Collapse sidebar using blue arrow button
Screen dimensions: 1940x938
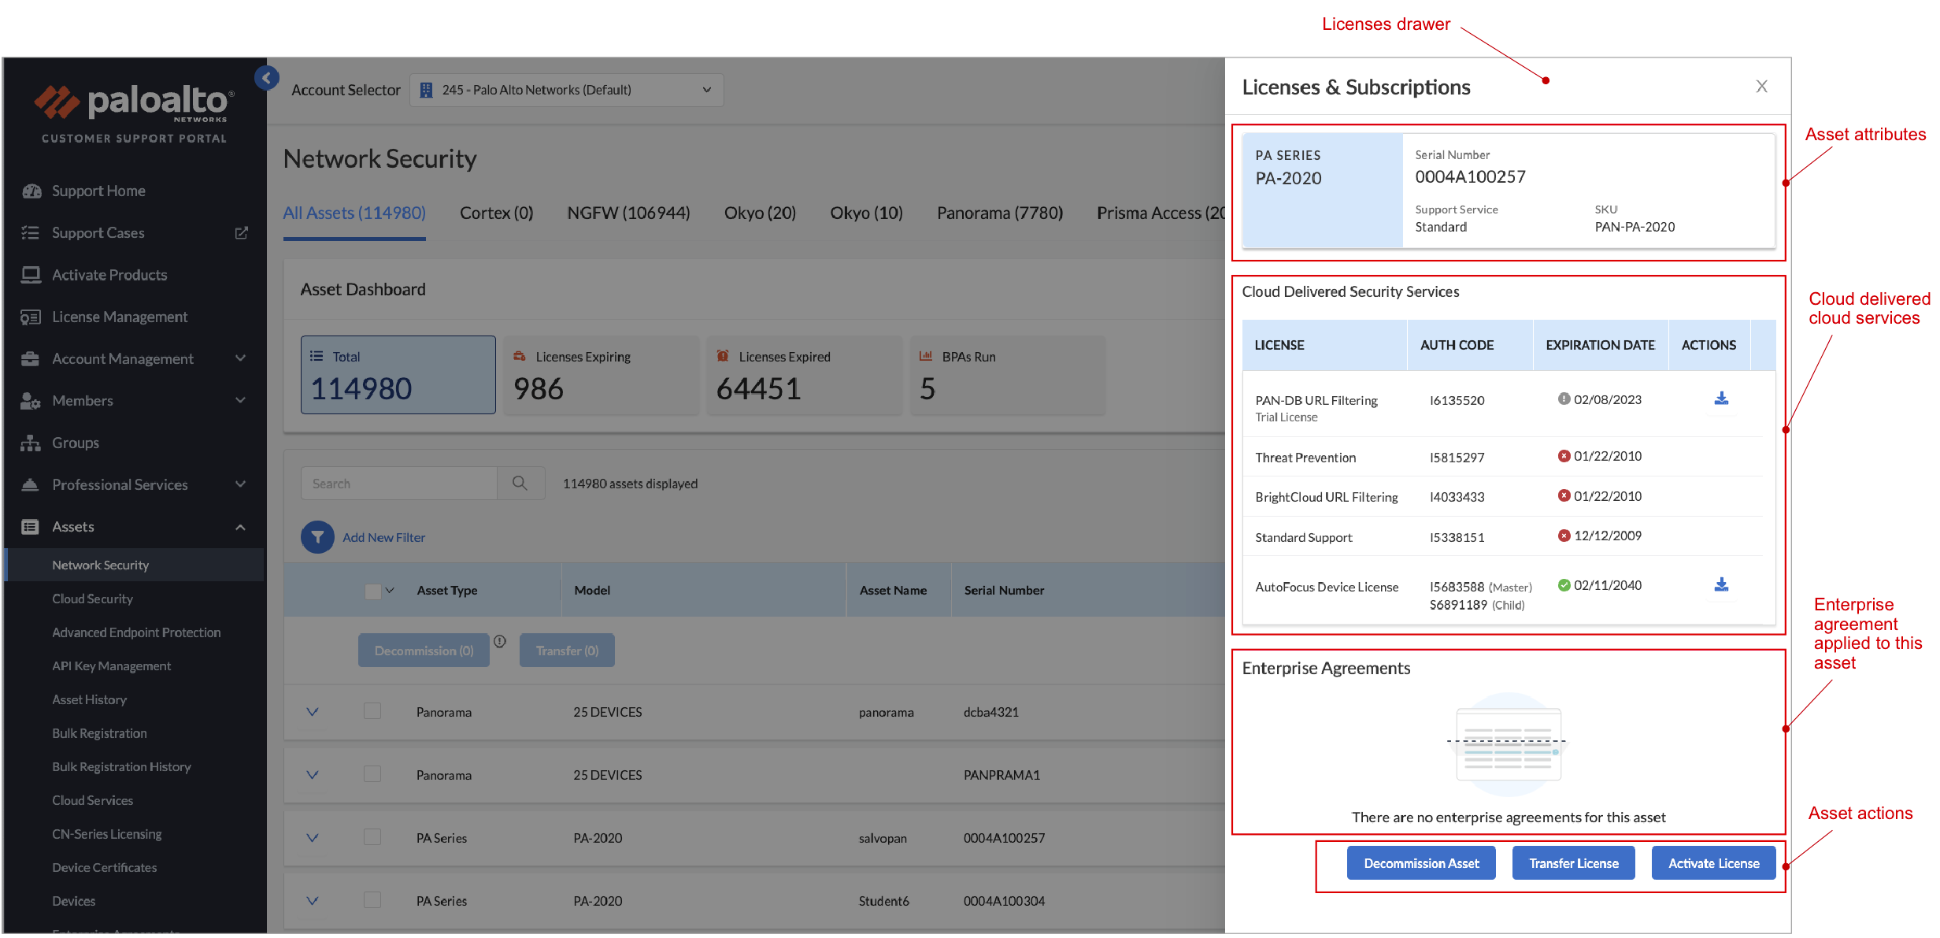pos(267,78)
